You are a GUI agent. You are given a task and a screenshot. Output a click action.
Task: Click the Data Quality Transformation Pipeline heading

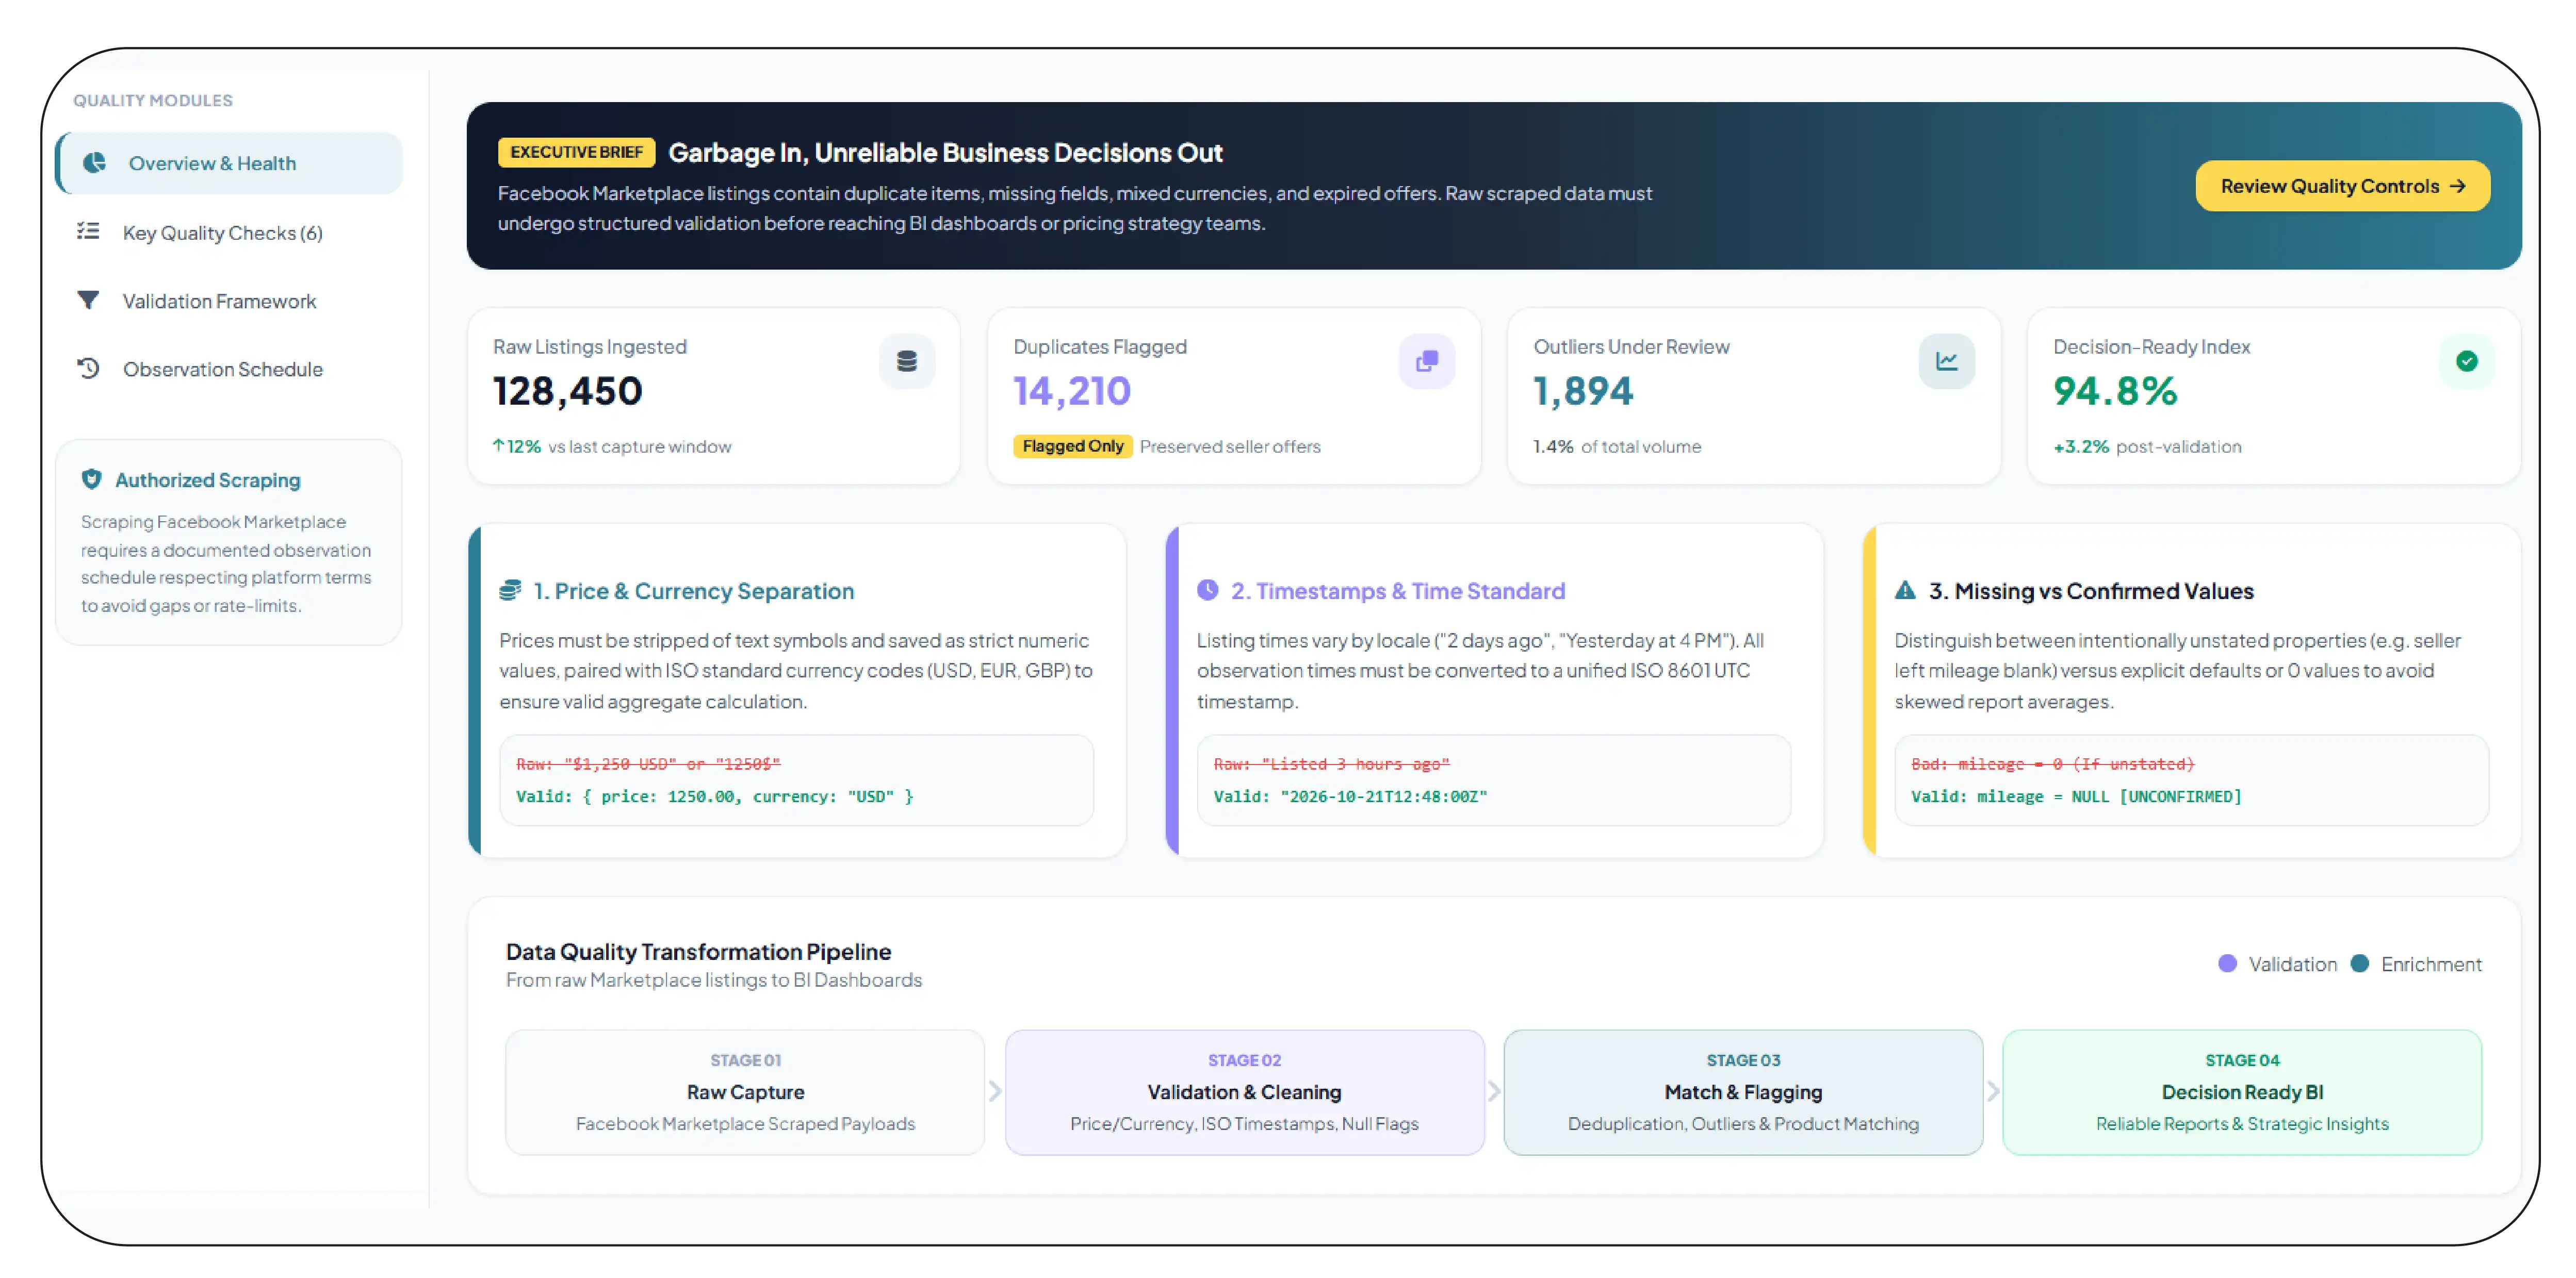[x=698, y=951]
